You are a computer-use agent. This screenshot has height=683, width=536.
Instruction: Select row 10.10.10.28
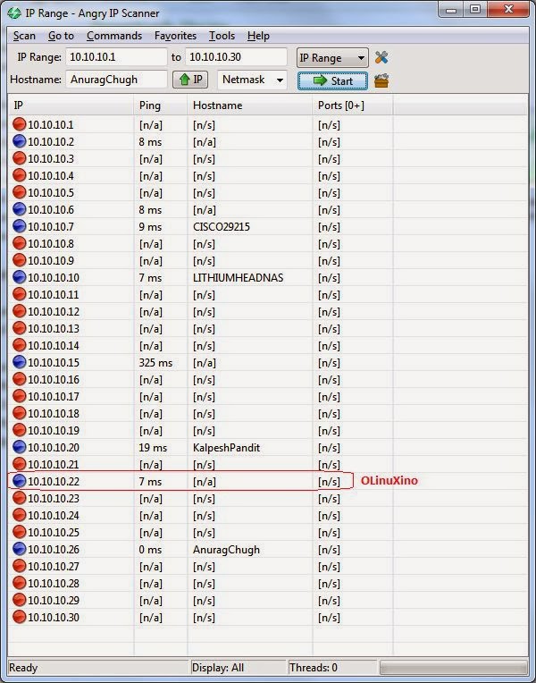(x=268, y=583)
